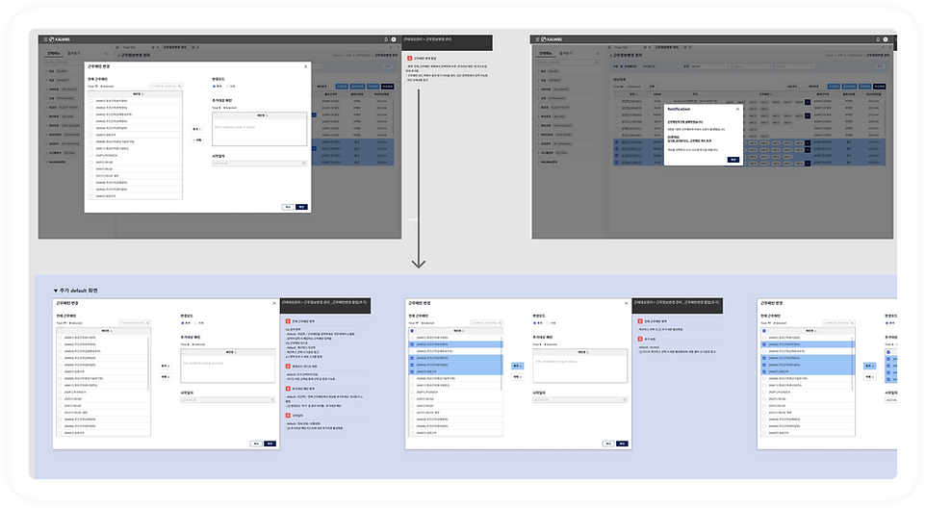The image size is (925, 508).
Task: Check the SELGZ row in the dimmed-app dialog
Action: pyautogui.click(x=91, y=169)
